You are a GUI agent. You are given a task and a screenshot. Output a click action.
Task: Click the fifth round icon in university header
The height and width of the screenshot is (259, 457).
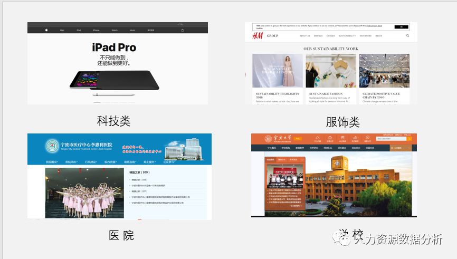coord(367,138)
